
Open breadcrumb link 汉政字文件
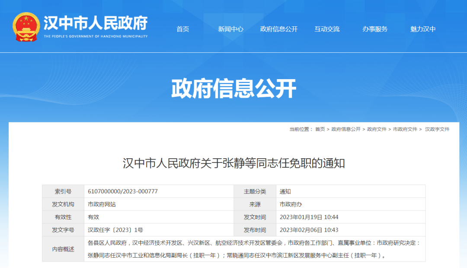point(437,129)
